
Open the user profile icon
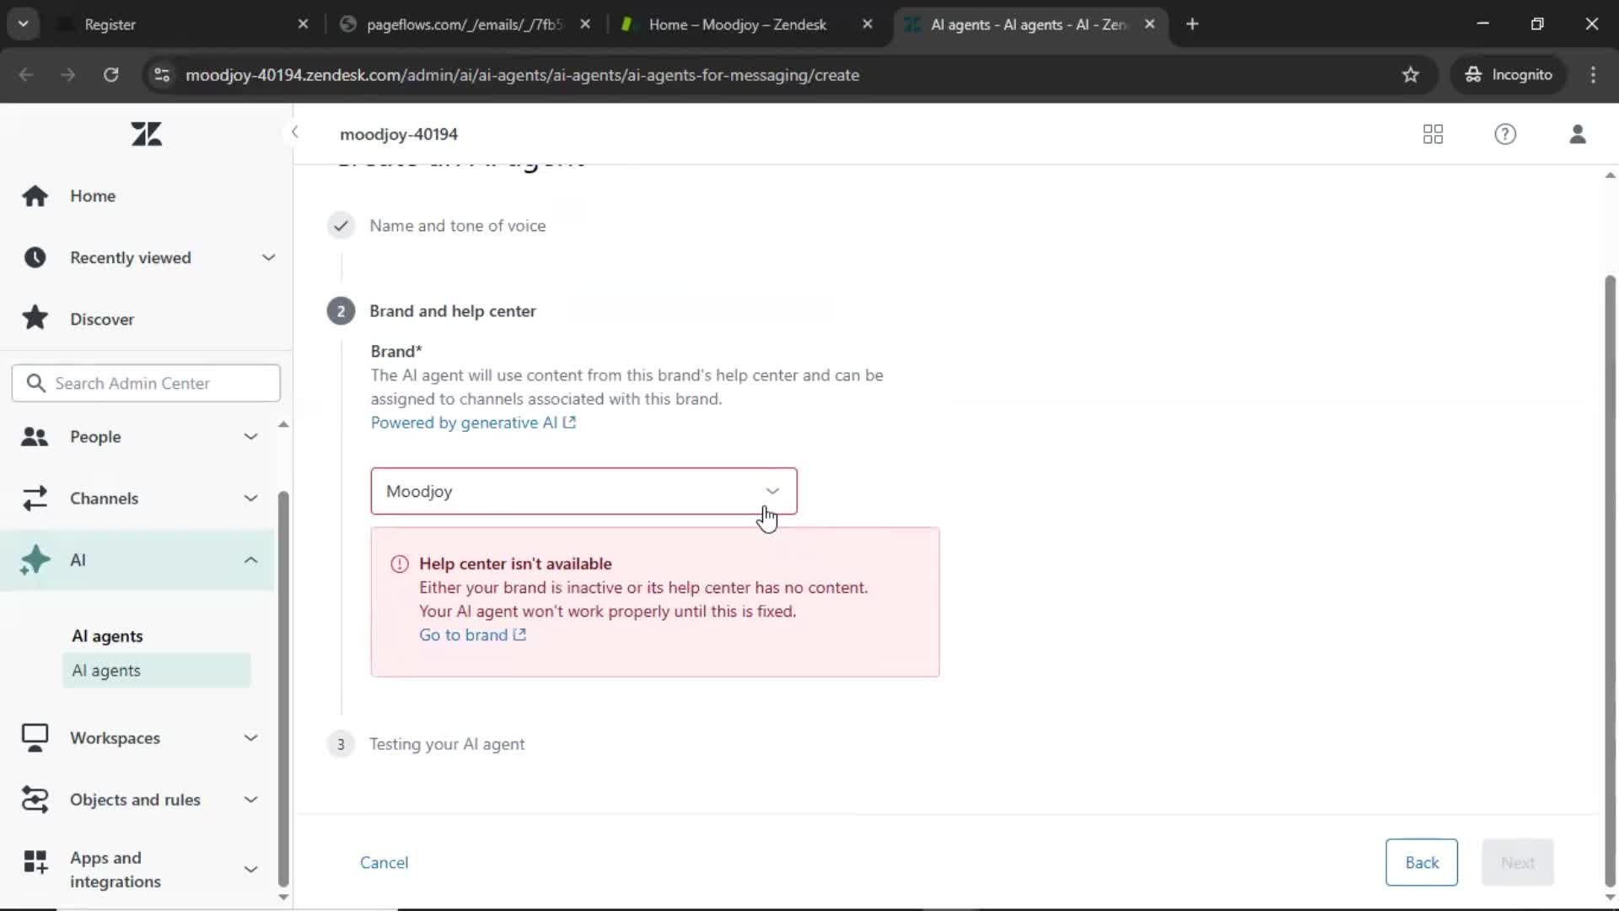pos(1578,134)
